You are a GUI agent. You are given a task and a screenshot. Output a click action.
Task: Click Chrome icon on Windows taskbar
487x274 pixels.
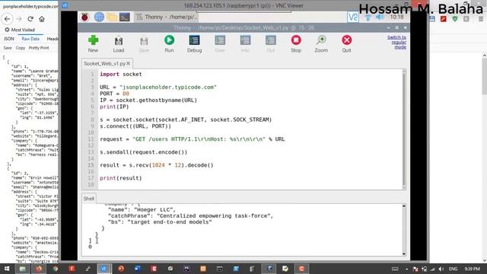click(56, 269)
